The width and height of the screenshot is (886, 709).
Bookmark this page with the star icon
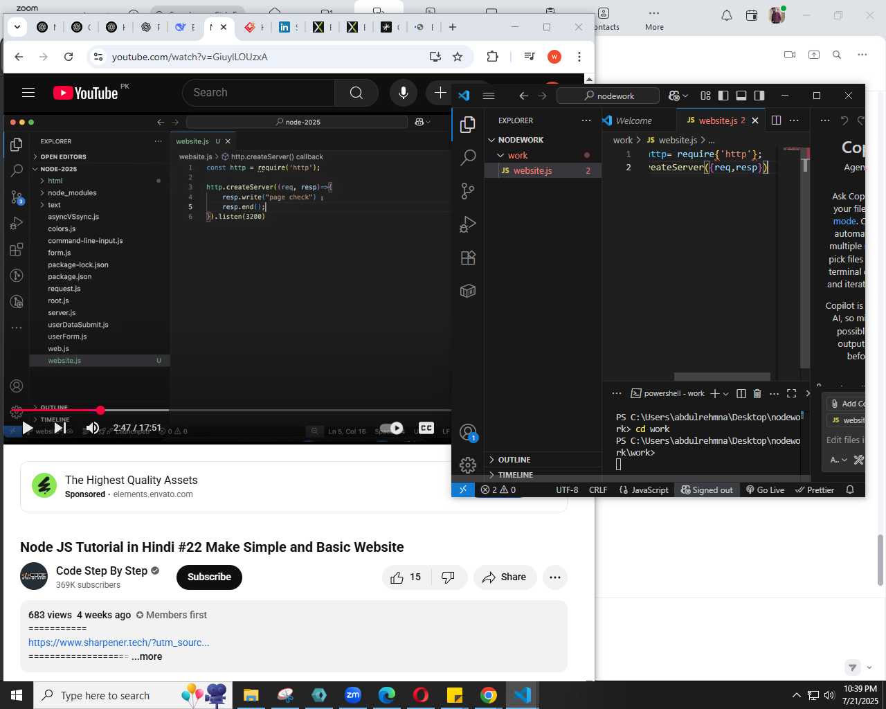[458, 57]
